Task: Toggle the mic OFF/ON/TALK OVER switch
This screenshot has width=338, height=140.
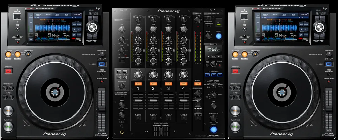Action: click(x=122, y=61)
